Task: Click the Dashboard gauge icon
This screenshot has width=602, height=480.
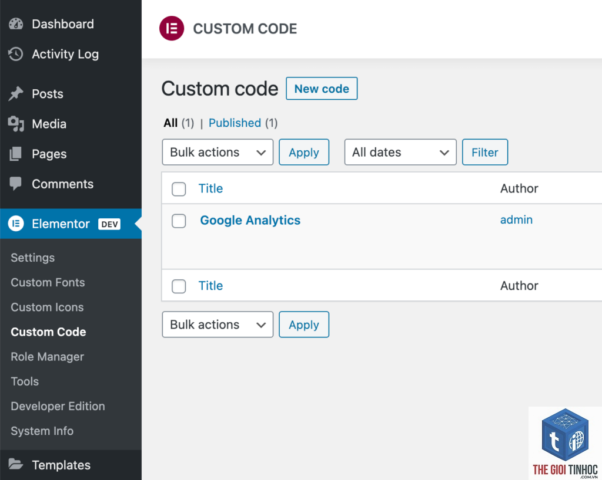Action: pyautogui.click(x=16, y=23)
